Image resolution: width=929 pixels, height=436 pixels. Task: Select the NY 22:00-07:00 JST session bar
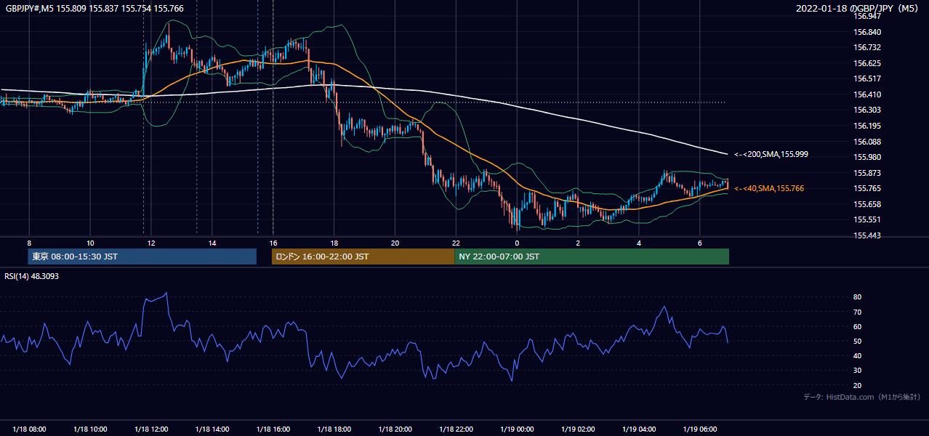pyautogui.click(x=592, y=257)
